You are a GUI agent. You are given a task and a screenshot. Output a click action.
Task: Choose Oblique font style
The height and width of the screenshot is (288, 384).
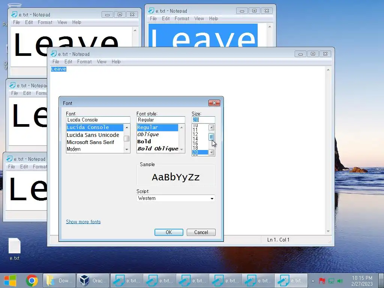148,135
